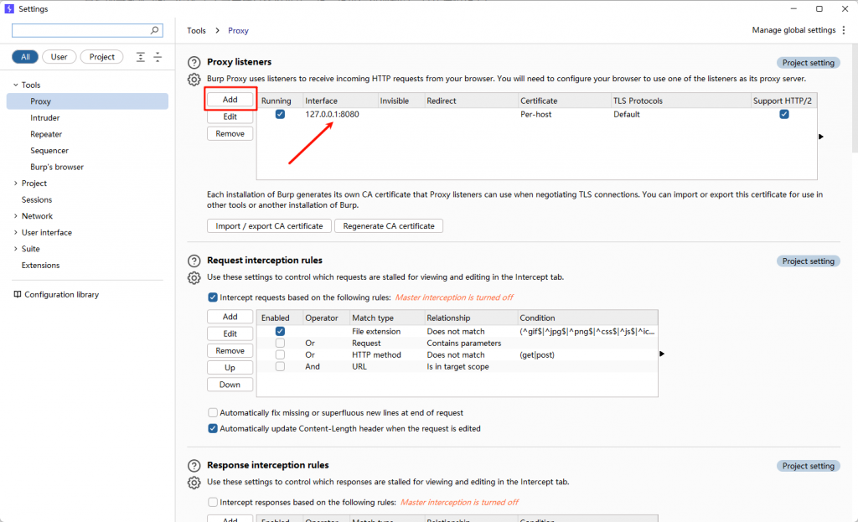Image resolution: width=858 pixels, height=522 pixels.
Task: Enable the Request Contains parameters rule
Action: [x=280, y=343]
